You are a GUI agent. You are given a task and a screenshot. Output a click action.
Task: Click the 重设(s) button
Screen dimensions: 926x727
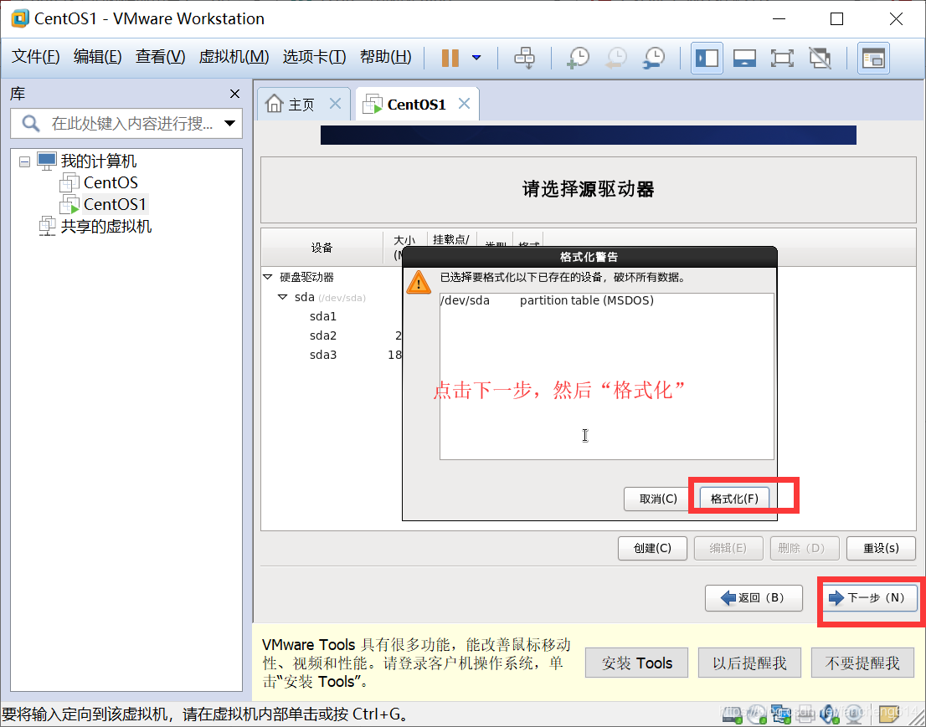(881, 548)
